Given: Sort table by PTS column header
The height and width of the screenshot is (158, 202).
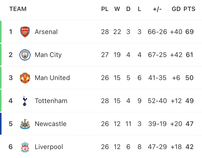Looking at the screenshot, I should (189, 9).
